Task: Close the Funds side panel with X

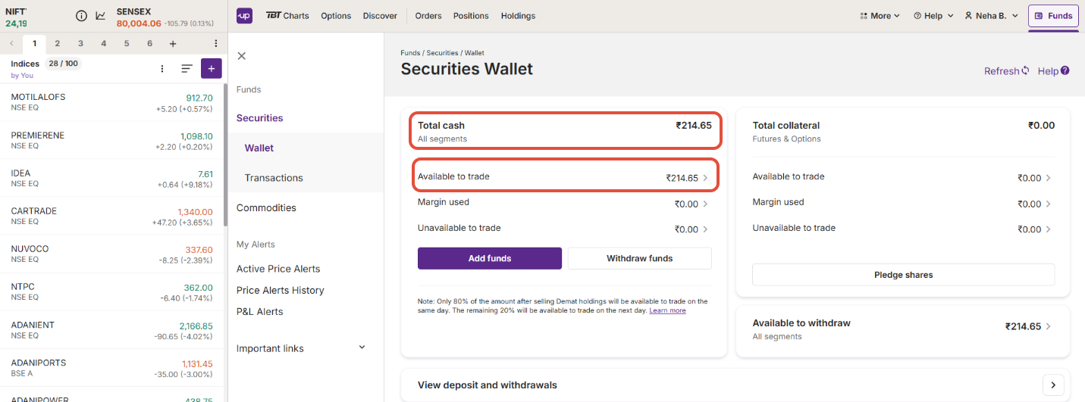Action: tap(242, 56)
